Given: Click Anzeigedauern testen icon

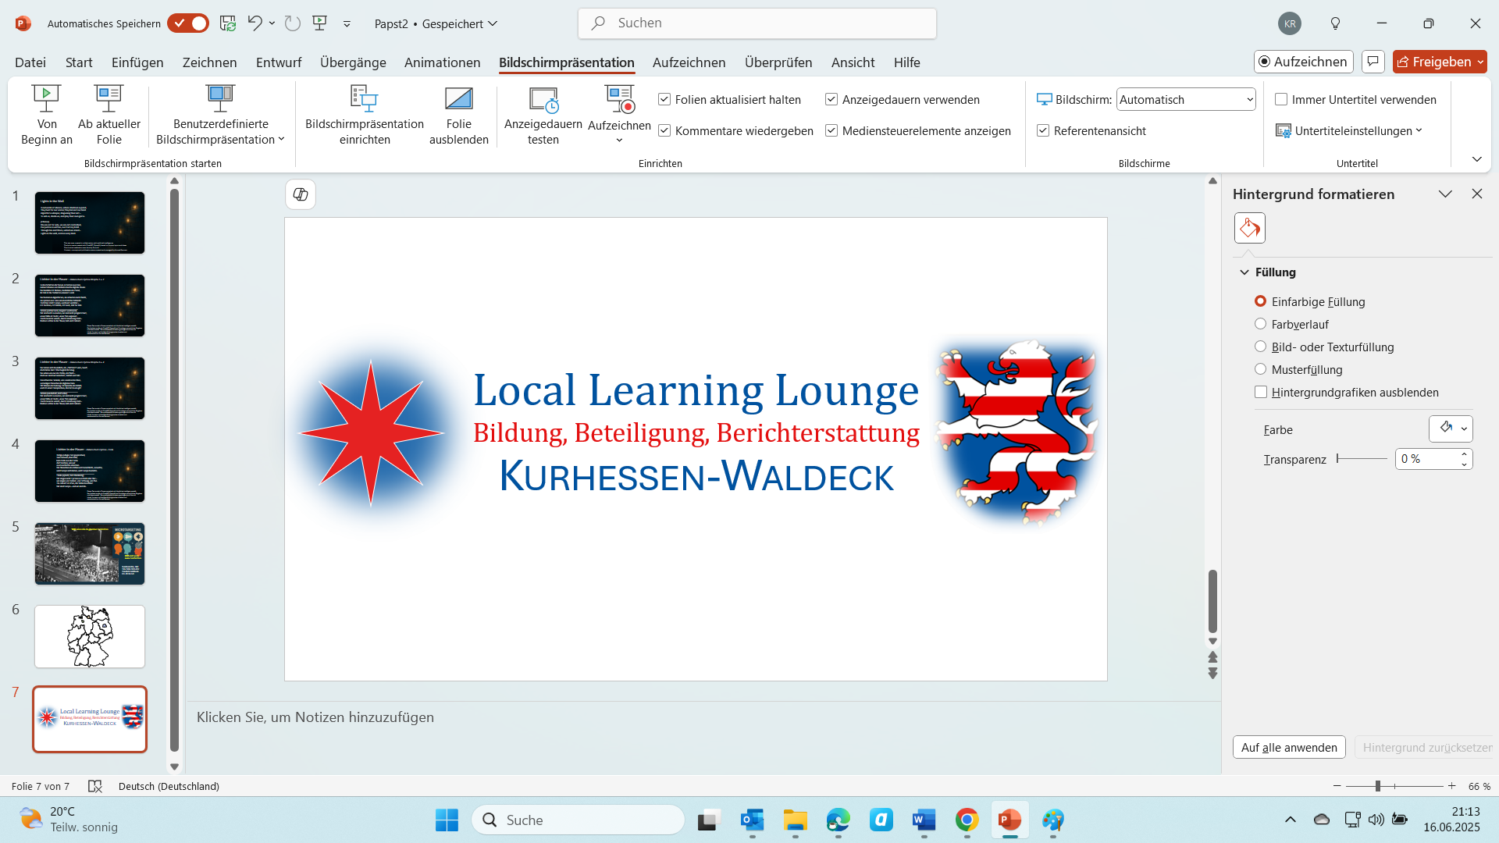Looking at the screenshot, I should click(543, 99).
